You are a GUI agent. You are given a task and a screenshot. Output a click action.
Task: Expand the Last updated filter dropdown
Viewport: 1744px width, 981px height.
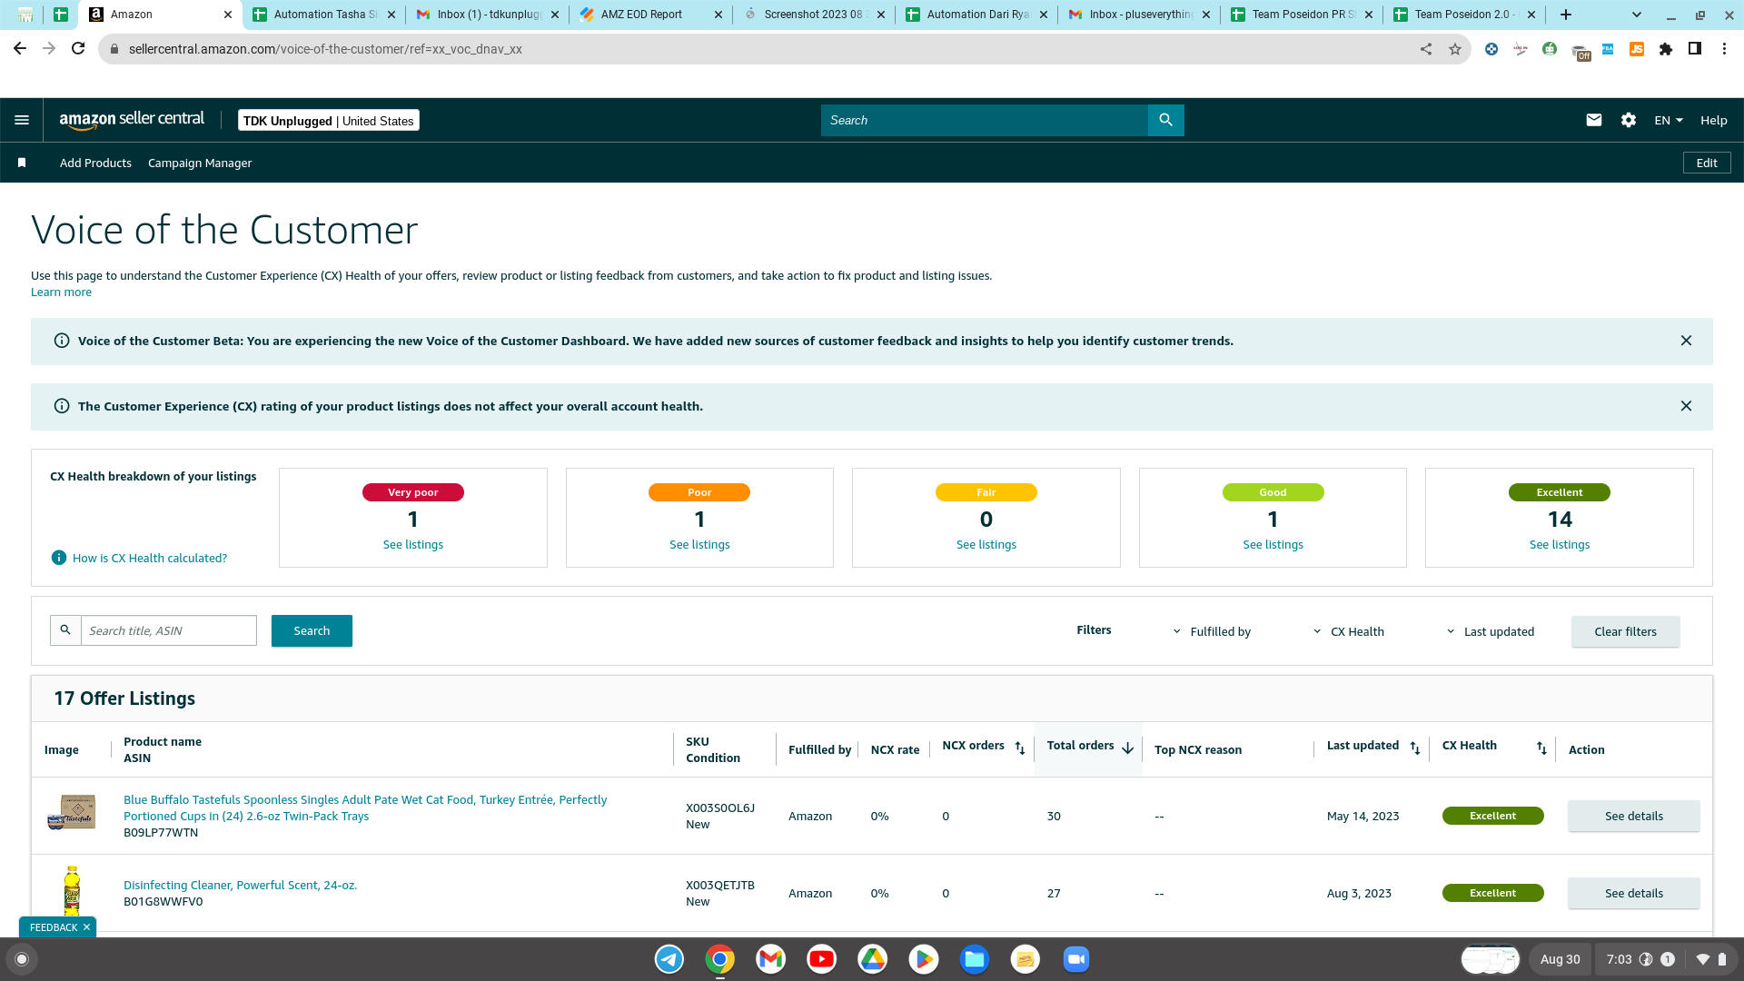click(x=1490, y=631)
